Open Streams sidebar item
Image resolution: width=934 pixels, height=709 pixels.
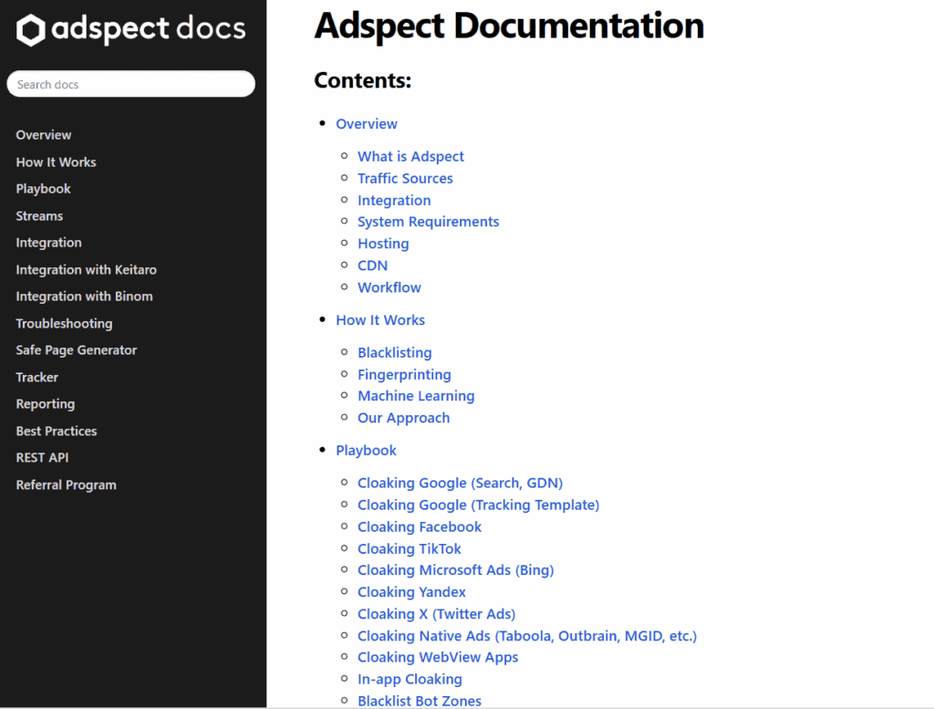point(39,216)
